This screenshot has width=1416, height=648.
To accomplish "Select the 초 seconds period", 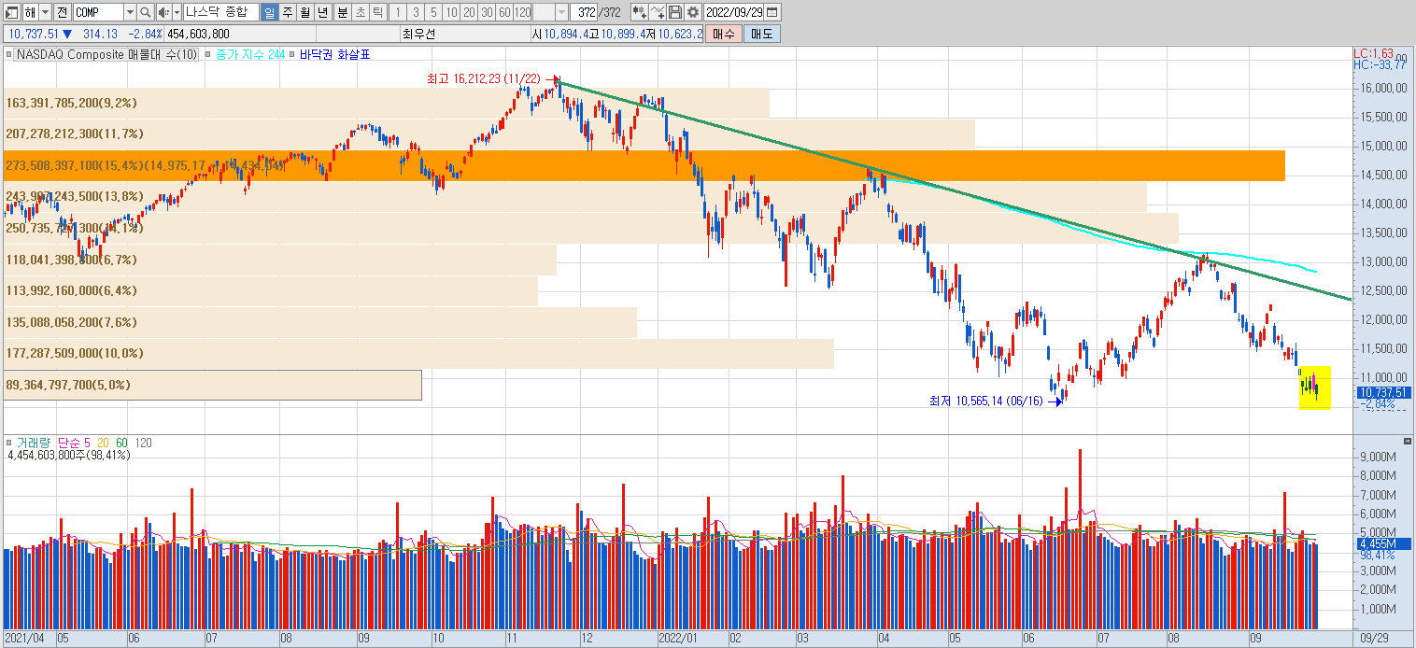I will (x=360, y=12).
